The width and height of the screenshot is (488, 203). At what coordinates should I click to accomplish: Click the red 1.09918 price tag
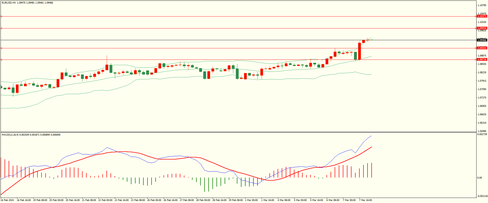coord(482,28)
